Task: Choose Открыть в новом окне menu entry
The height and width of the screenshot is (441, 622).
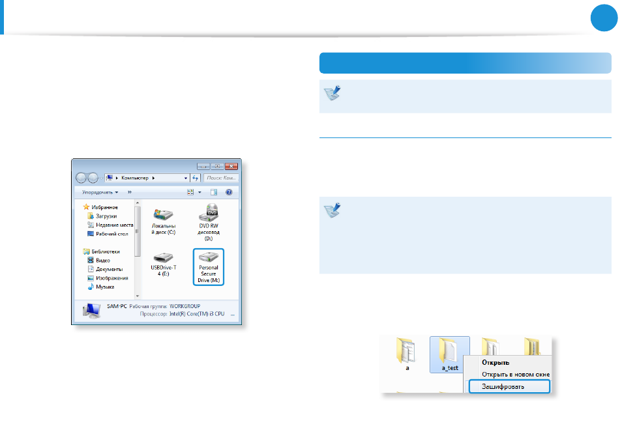Action: click(x=515, y=375)
